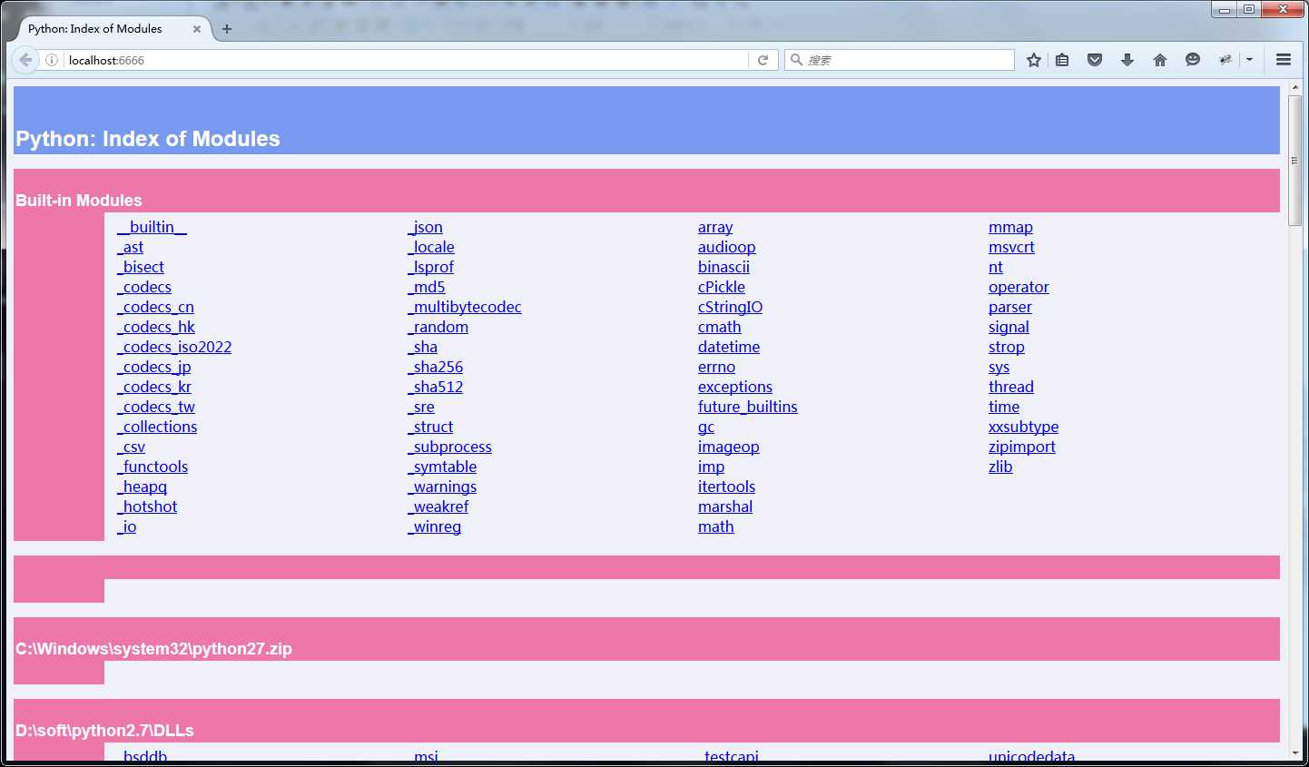The width and height of the screenshot is (1309, 767).
Task: Open the zlib module link
Action: pyautogui.click(x=1000, y=467)
